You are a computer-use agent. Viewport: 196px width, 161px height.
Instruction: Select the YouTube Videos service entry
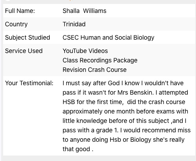pyautogui.click(x=85, y=51)
